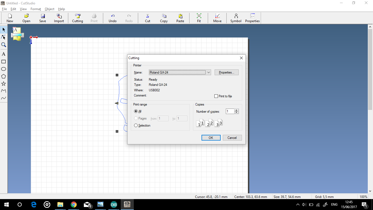Click the Cut scissors toolbar icon

coord(147,18)
